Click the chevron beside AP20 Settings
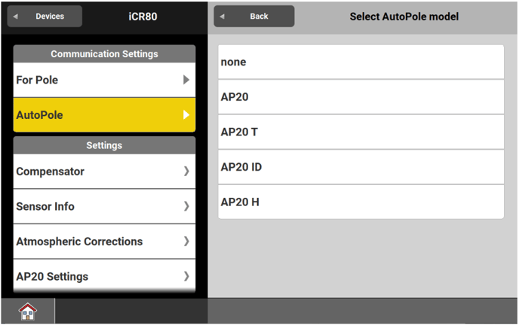 click(x=186, y=276)
